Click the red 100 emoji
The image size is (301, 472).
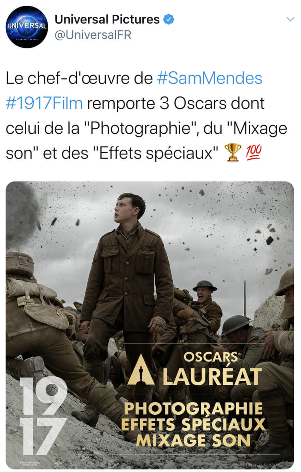254,152
